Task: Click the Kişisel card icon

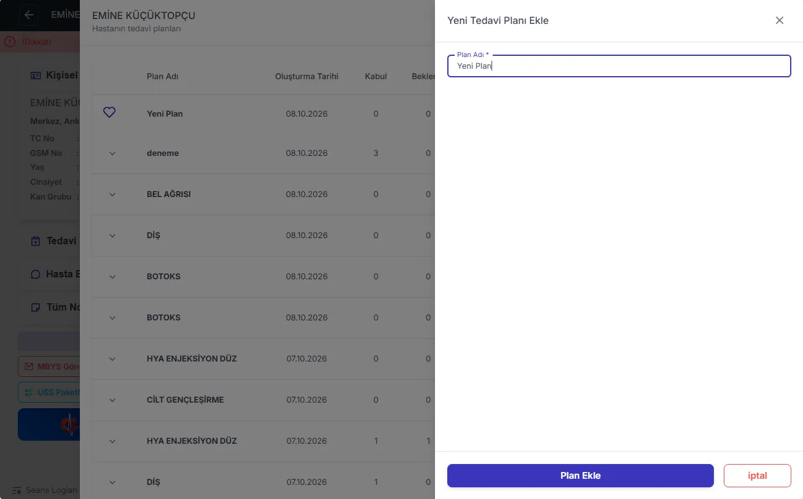Action: point(36,75)
